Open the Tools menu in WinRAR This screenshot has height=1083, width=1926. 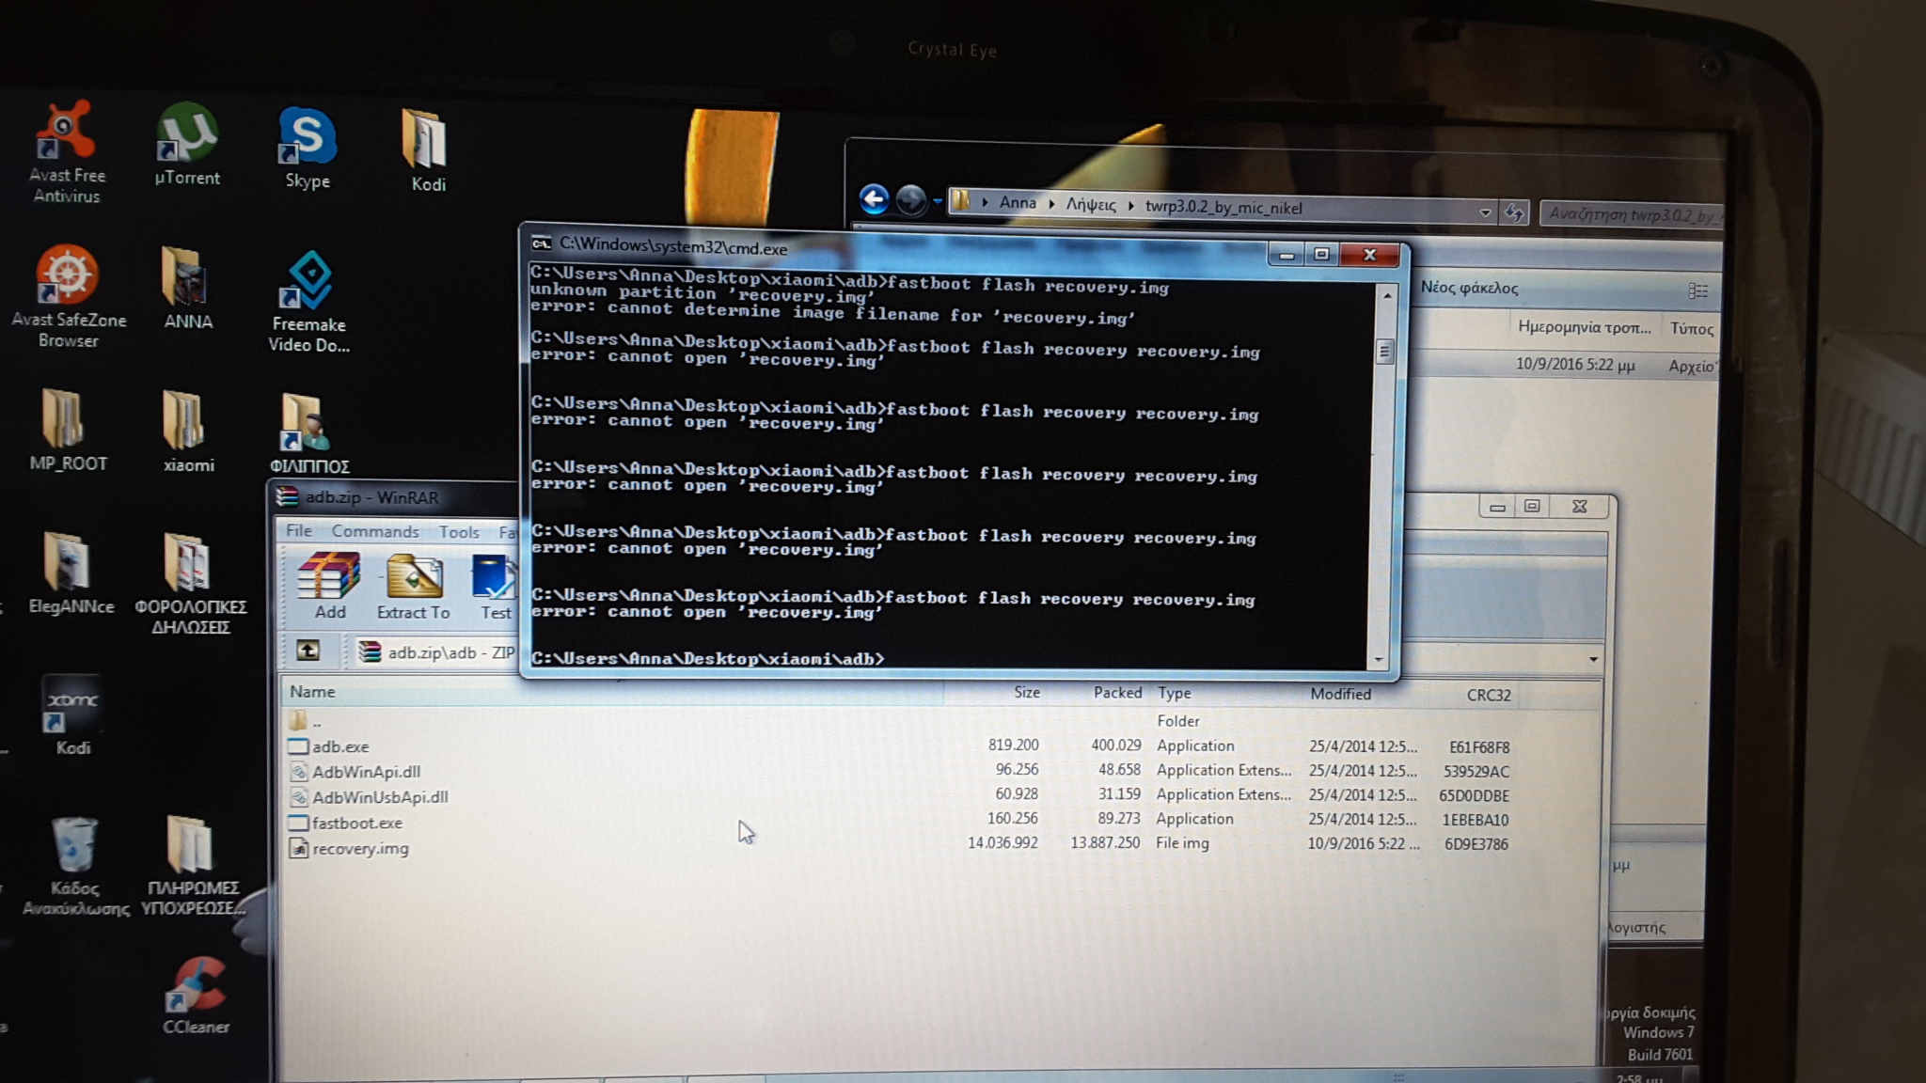(458, 533)
